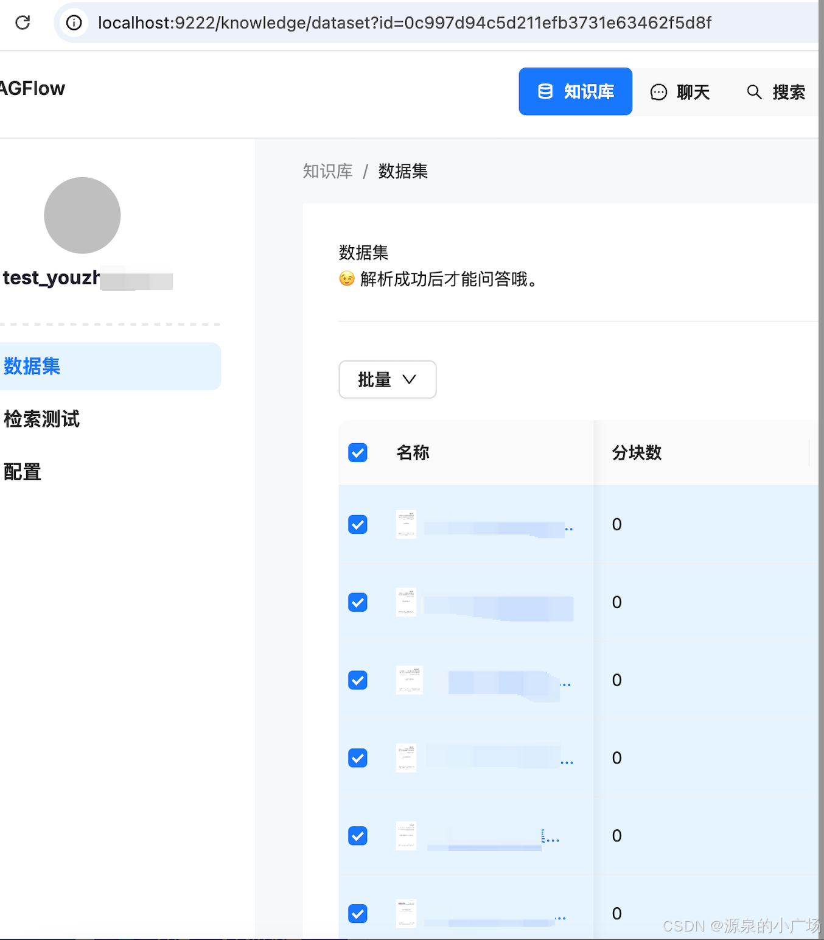This screenshot has height=940, width=824.
Task: Click the third row document file icon
Action: [409, 680]
